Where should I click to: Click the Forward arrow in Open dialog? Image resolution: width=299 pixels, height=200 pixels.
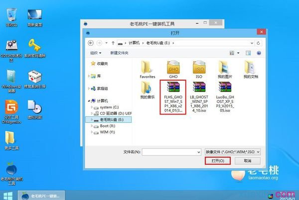99,43
